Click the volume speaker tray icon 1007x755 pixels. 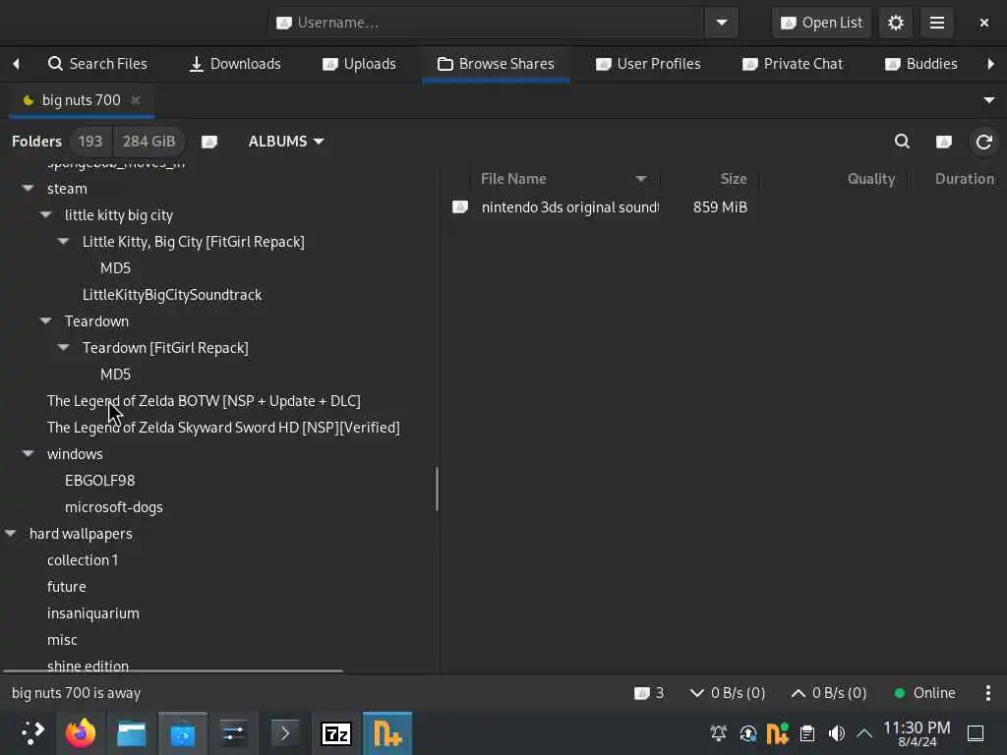(836, 733)
